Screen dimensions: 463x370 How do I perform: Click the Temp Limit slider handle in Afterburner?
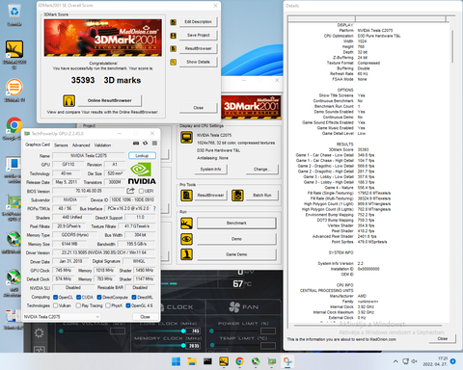(212, 346)
